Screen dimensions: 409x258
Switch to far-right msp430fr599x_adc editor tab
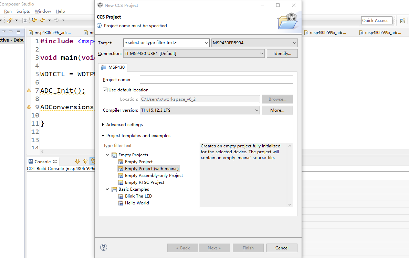tap(380, 33)
